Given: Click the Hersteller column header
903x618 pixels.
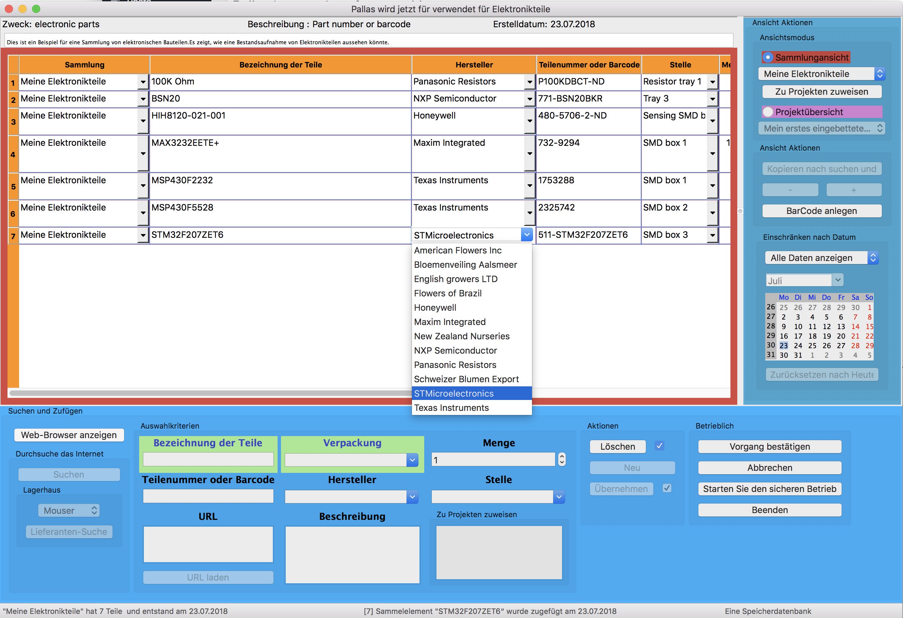Looking at the screenshot, I should point(474,65).
